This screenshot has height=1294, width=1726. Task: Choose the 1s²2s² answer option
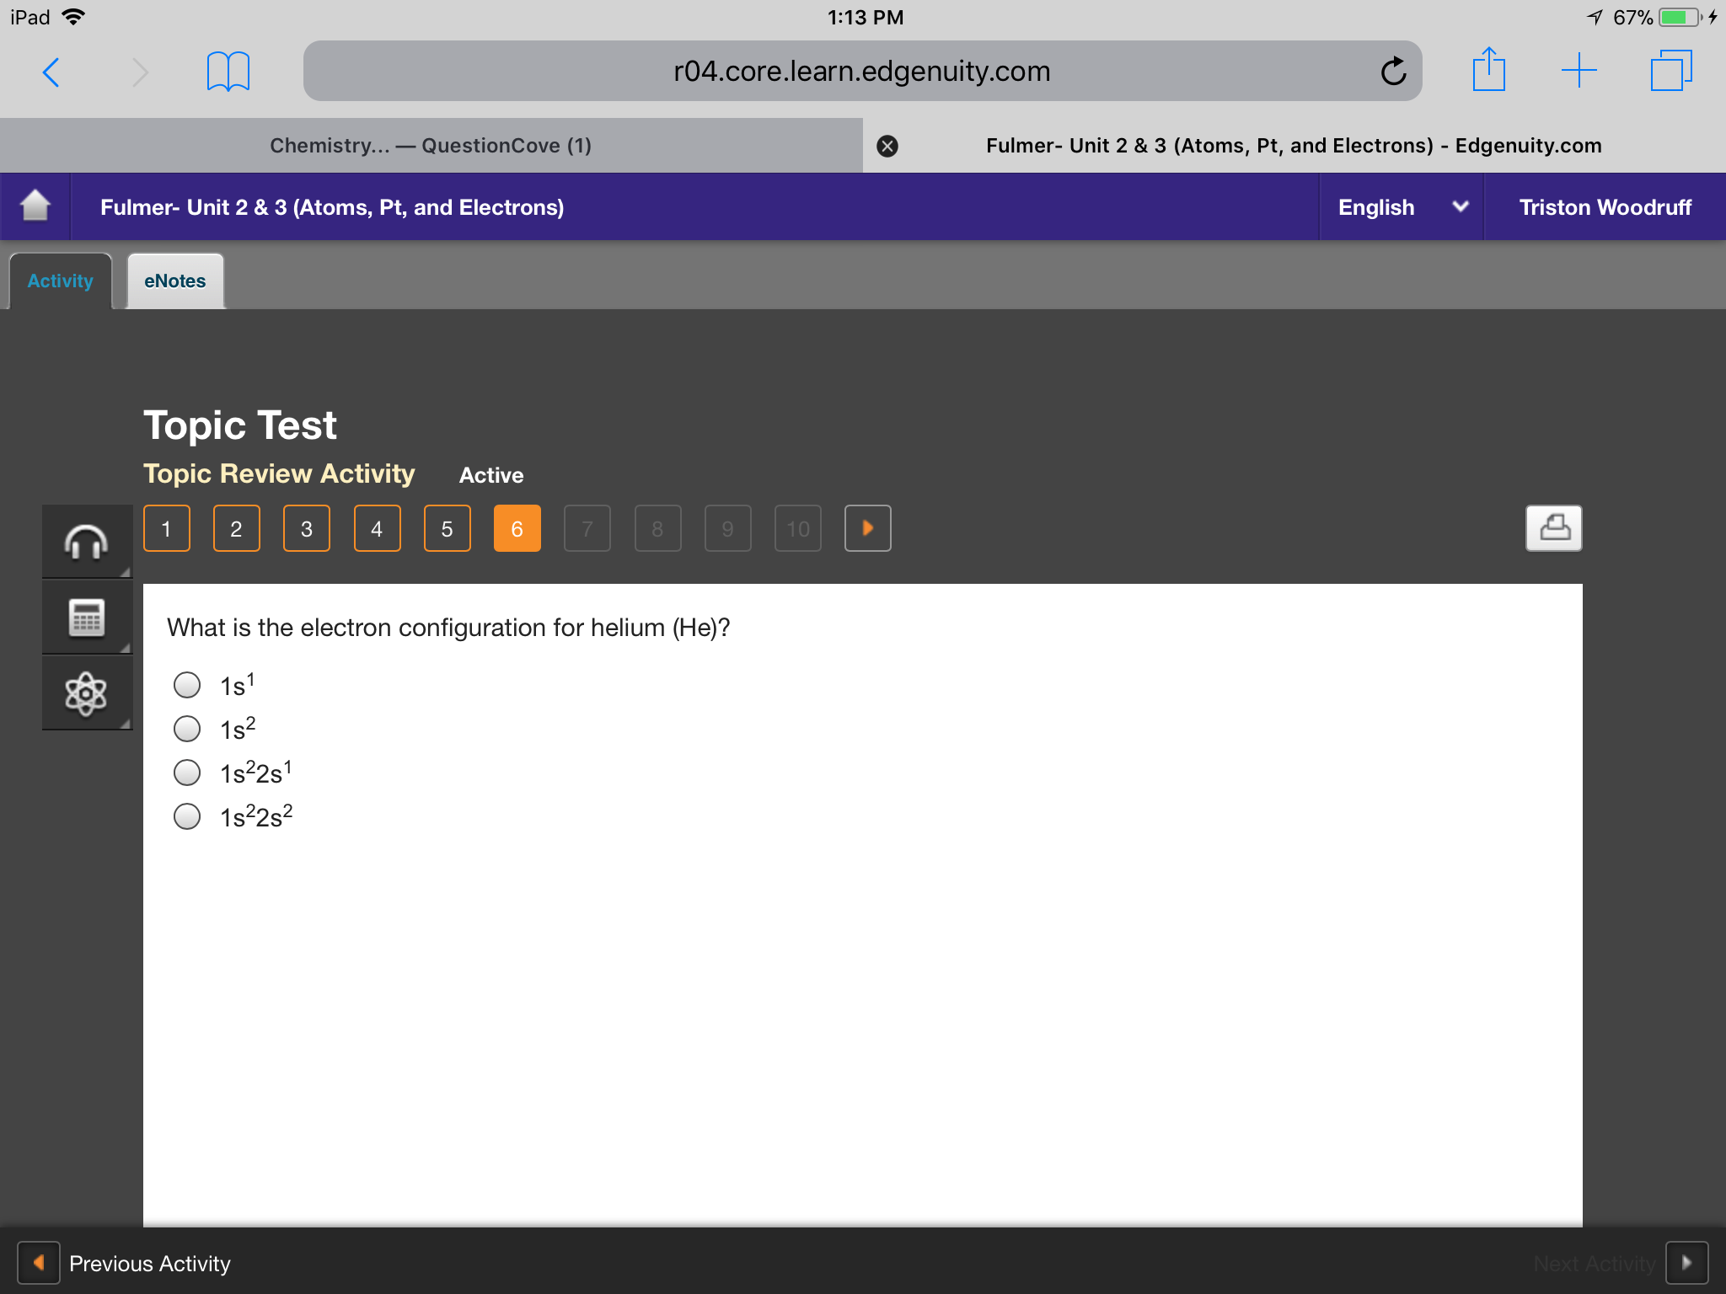[187, 816]
